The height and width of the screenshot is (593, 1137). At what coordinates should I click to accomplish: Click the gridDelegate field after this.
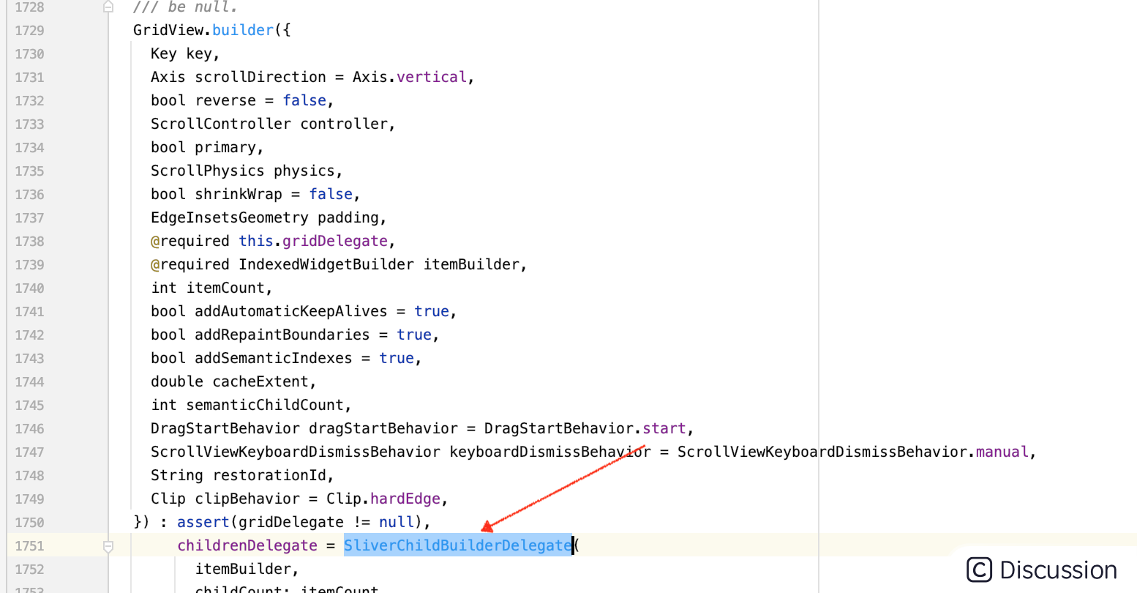click(335, 241)
